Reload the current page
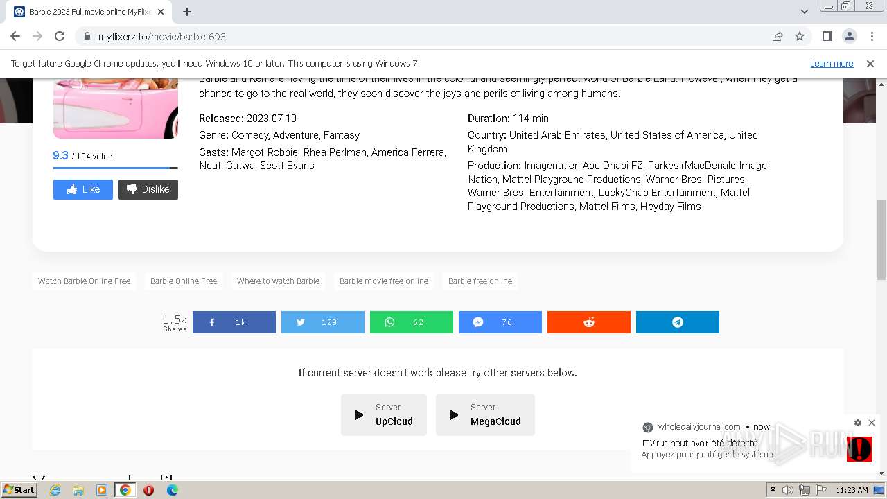Screen dimensions: 887x499 pyautogui.click(x=60, y=36)
